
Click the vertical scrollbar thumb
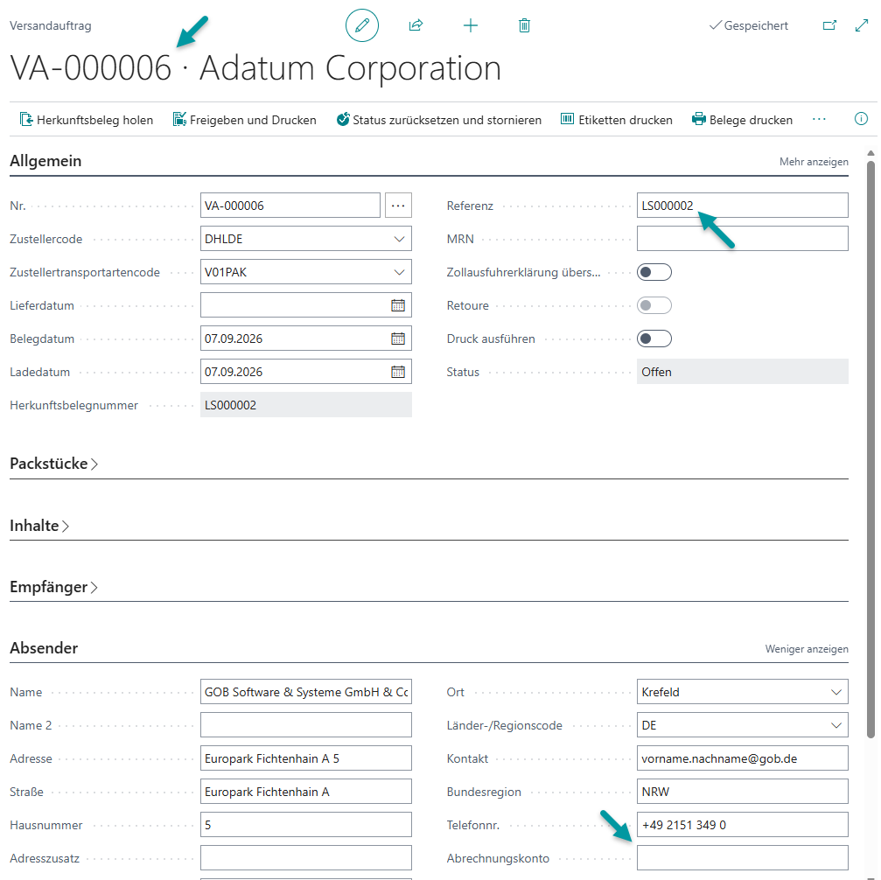tap(871, 450)
